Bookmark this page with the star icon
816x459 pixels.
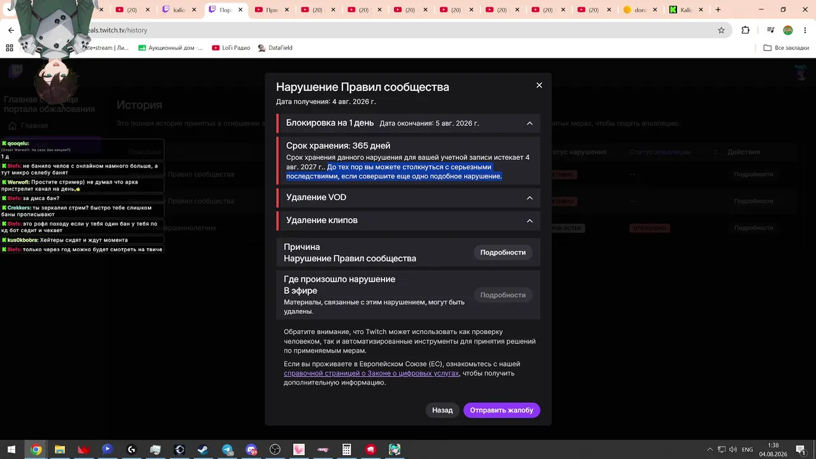[x=721, y=30]
